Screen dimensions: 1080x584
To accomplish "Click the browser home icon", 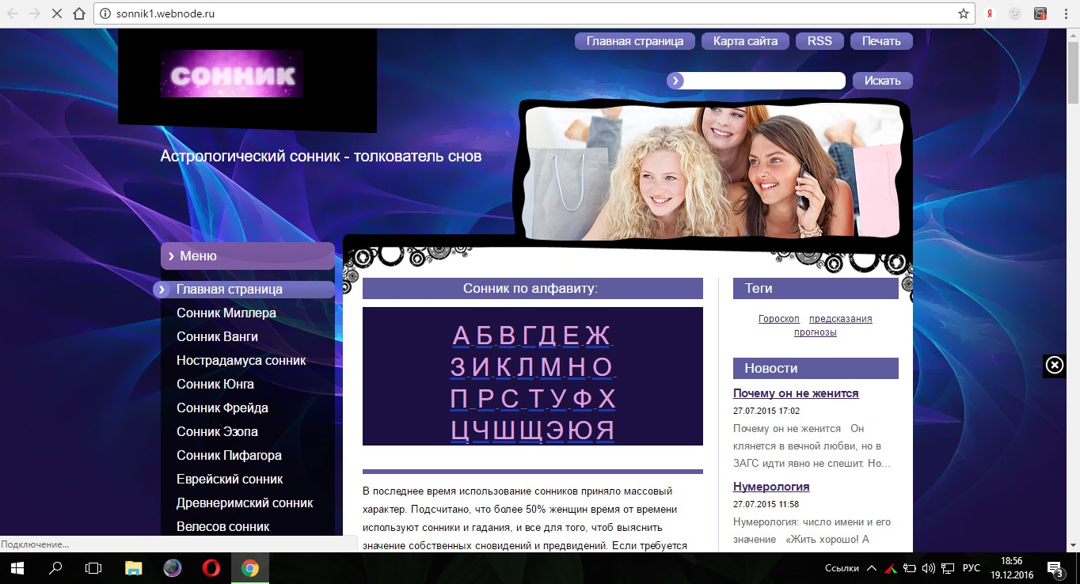I will (x=78, y=13).
